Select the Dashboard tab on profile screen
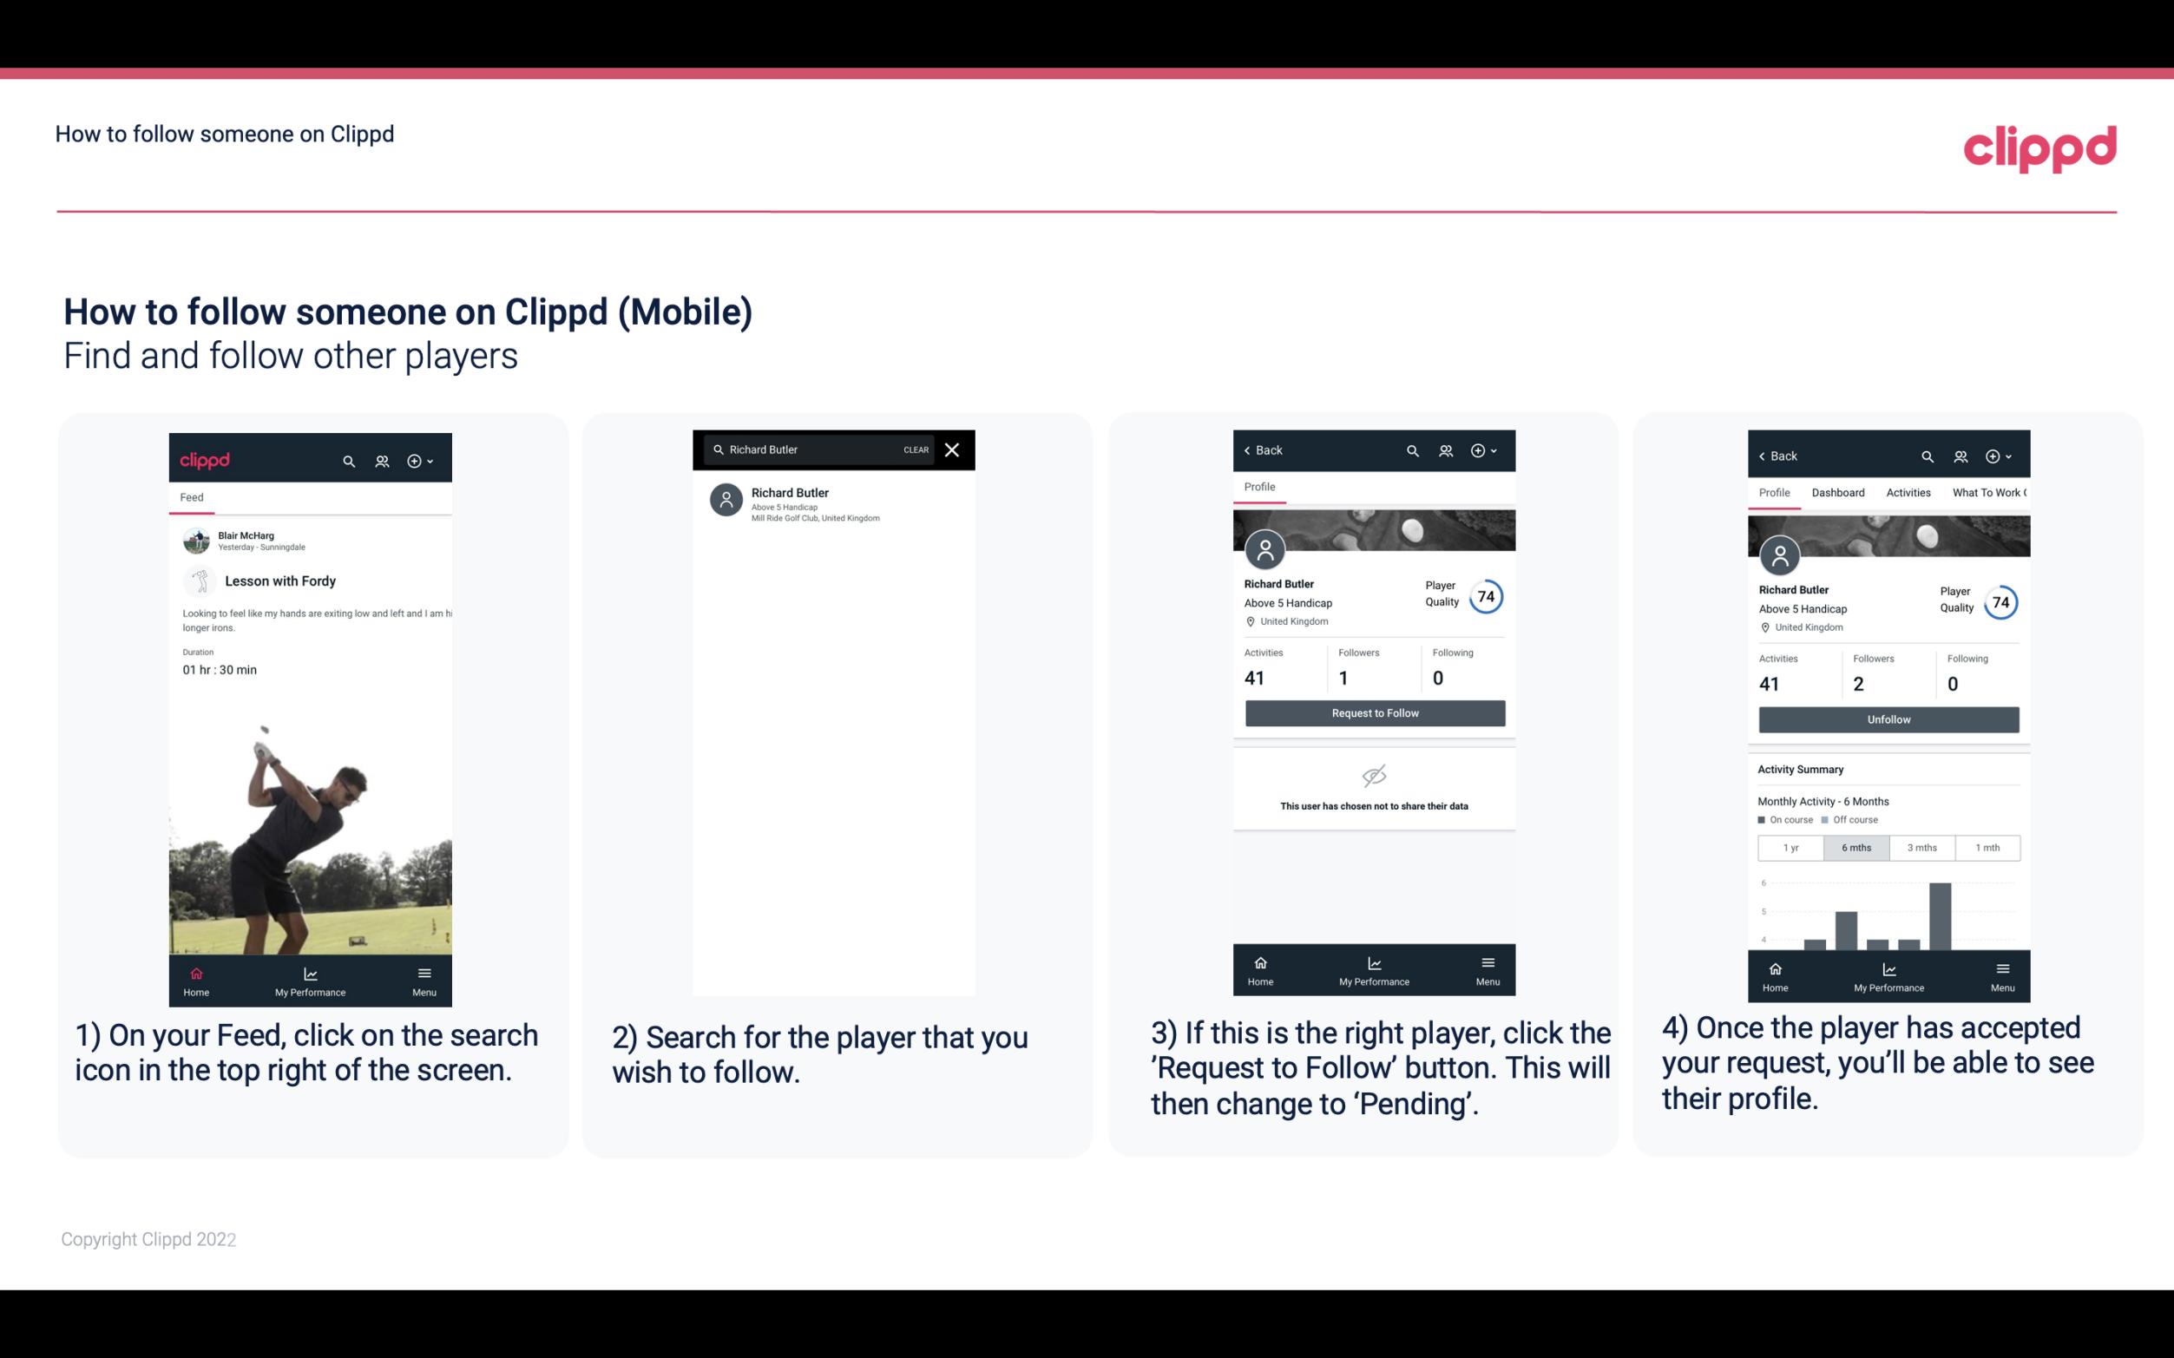Image resolution: width=2174 pixels, height=1358 pixels. click(x=1836, y=493)
